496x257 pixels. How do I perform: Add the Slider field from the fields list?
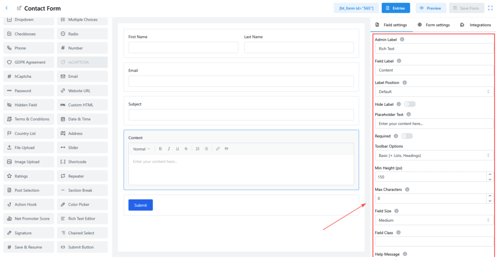click(x=82, y=148)
